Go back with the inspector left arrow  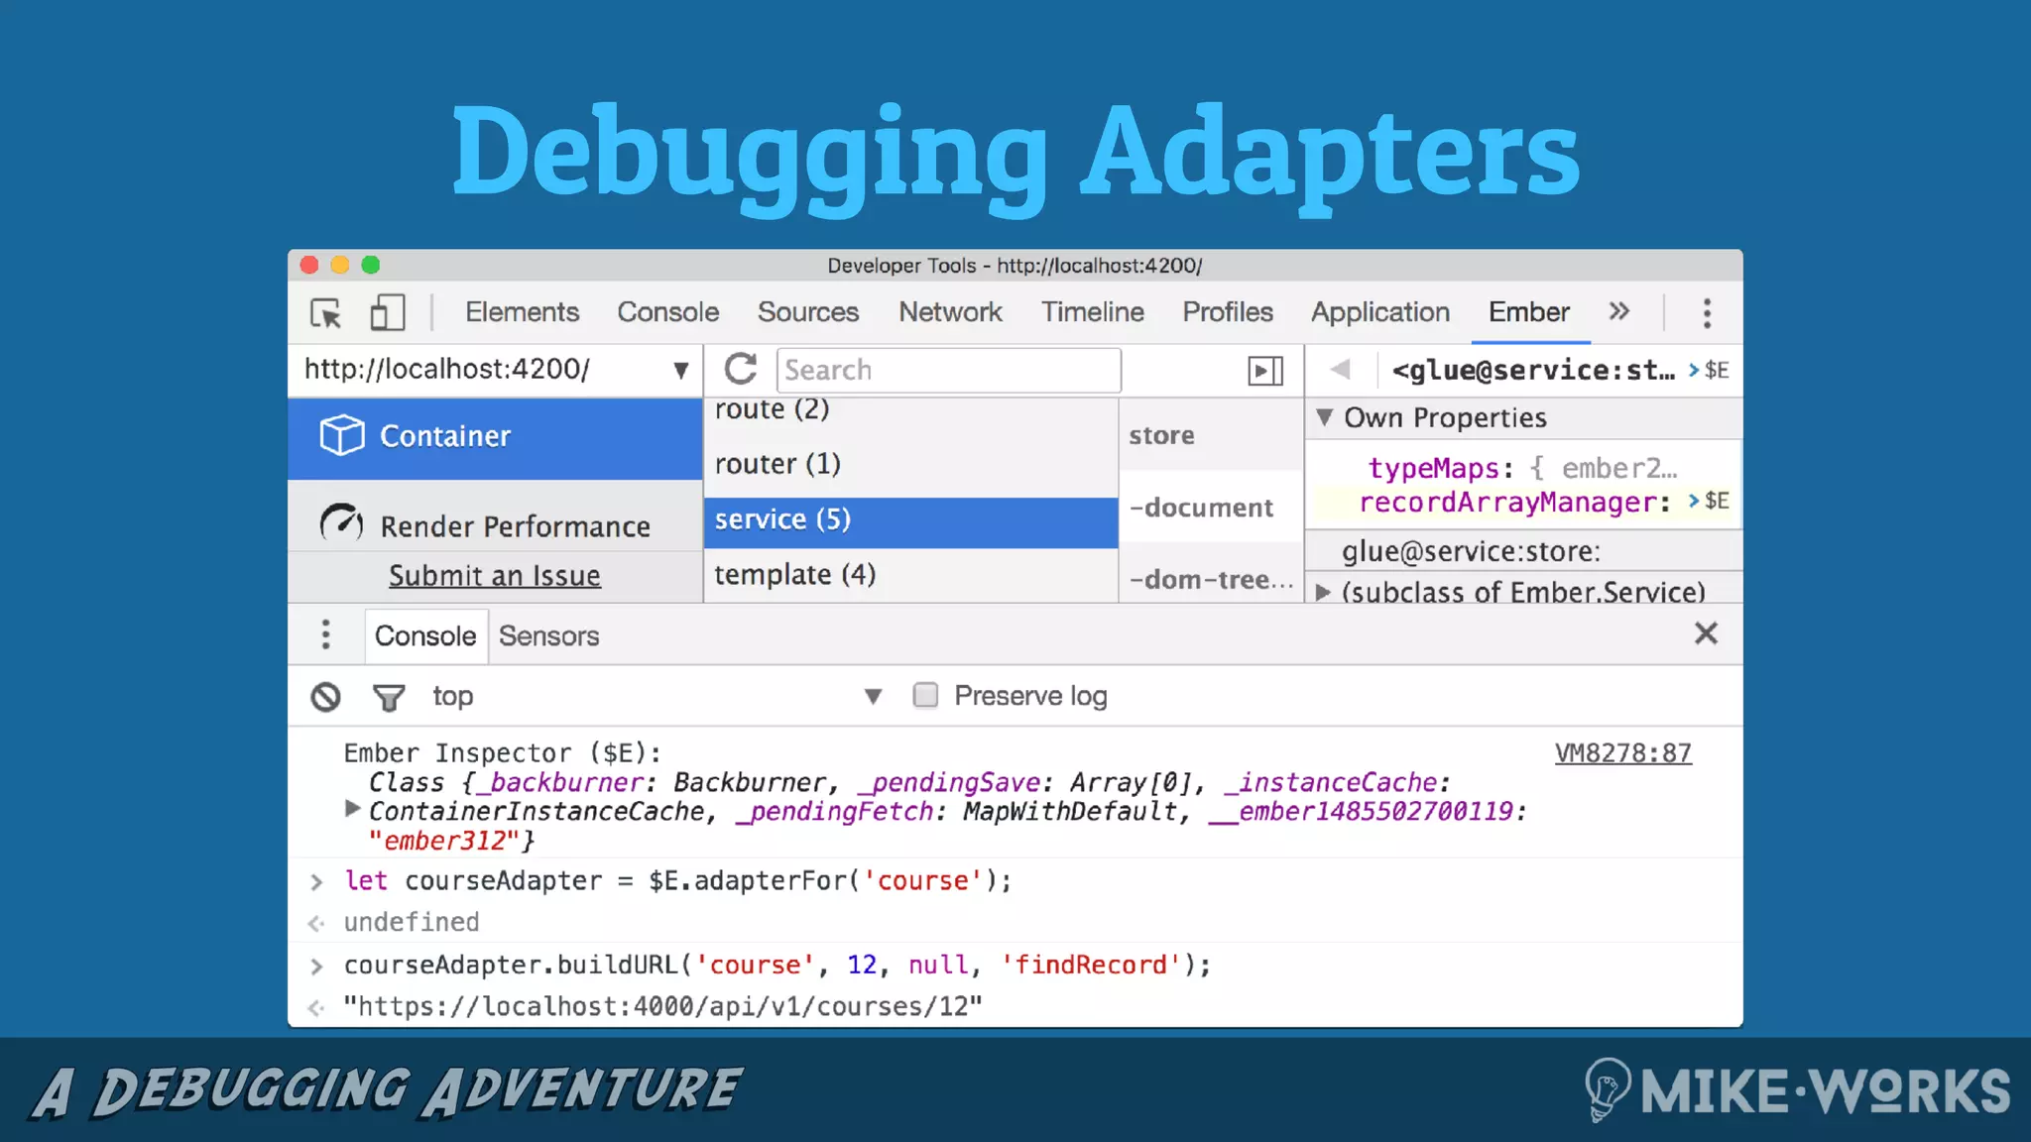[x=1341, y=370]
